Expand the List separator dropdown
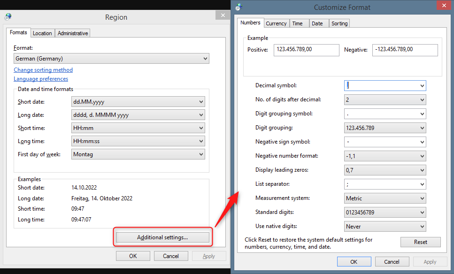Image resolution: width=454 pixels, height=274 pixels. pyautogui.click(x=385, y=184)
